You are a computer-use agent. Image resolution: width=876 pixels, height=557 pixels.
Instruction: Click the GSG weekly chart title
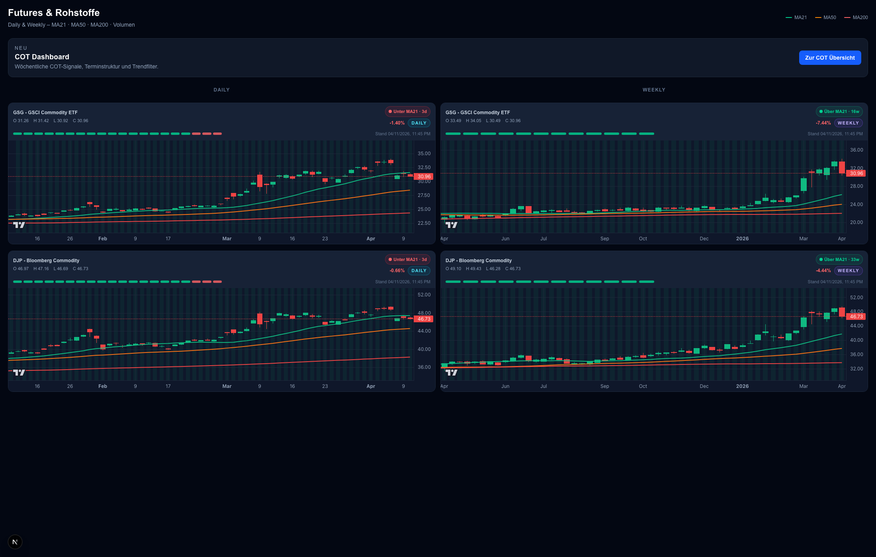[478, 113]
